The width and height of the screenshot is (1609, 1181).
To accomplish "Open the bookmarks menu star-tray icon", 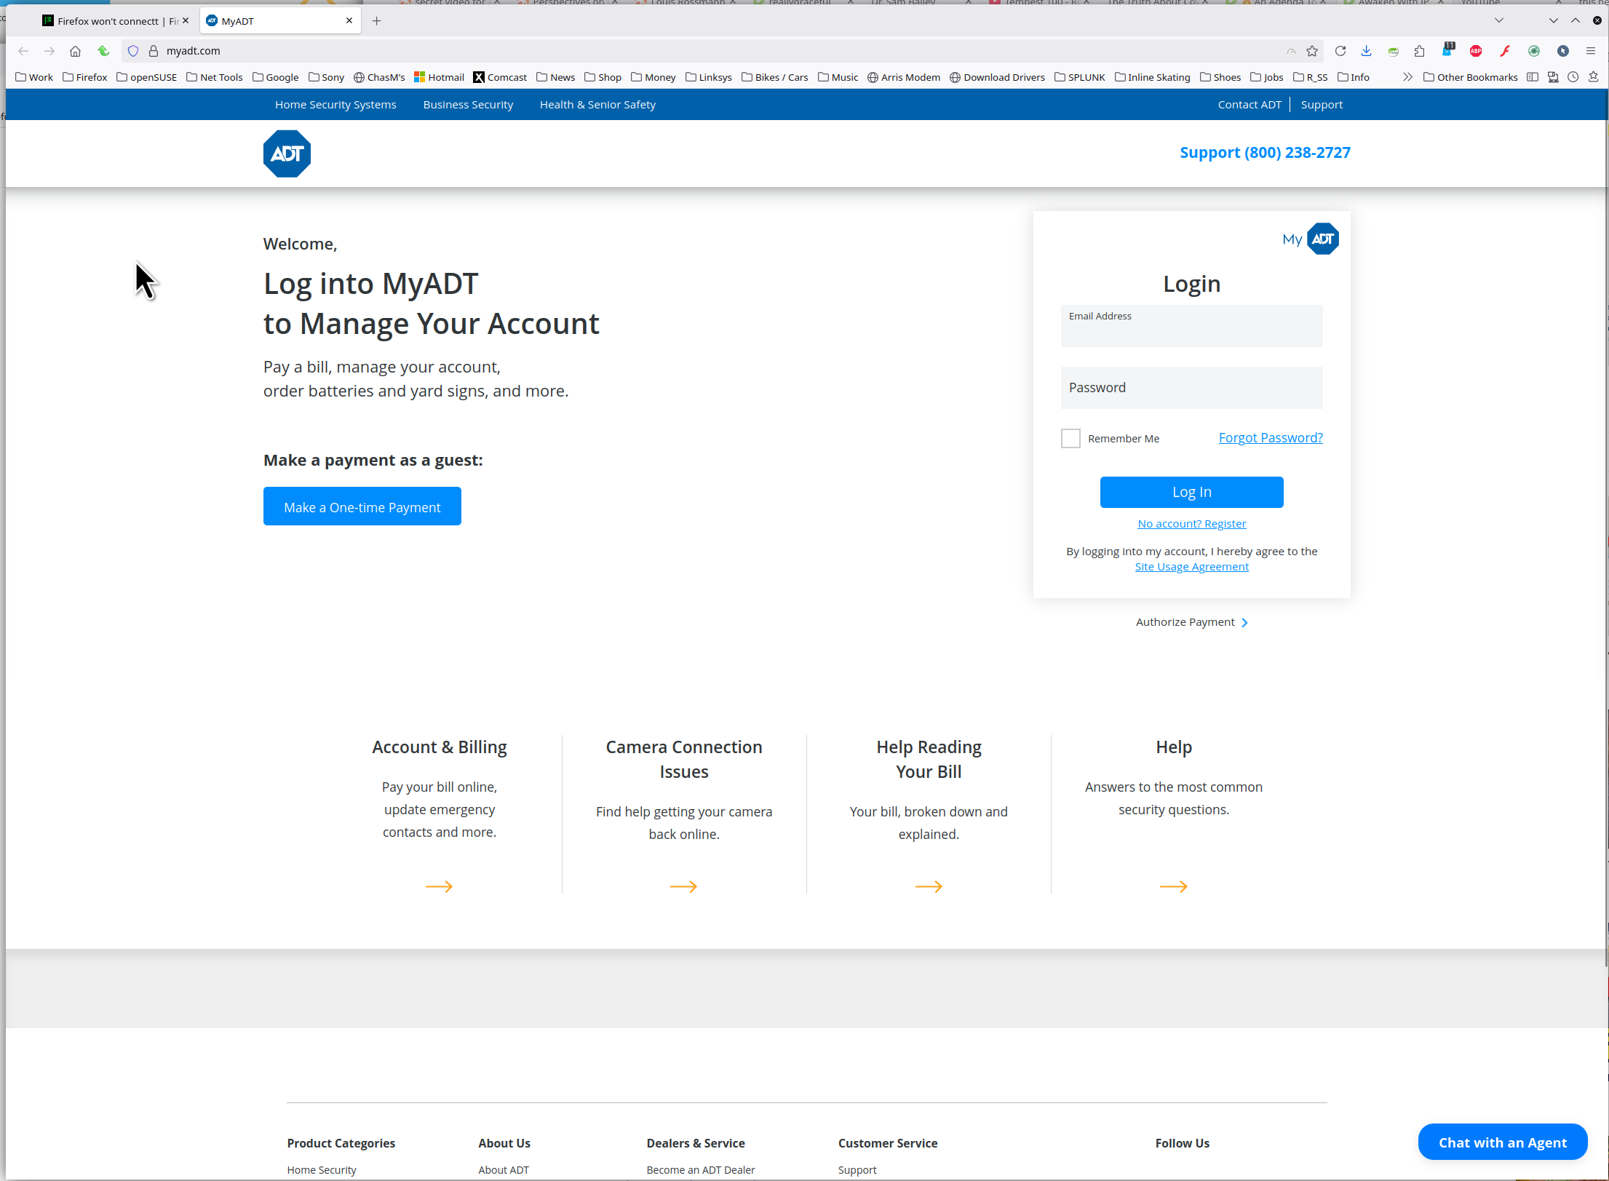I will tap(1594, 77).
